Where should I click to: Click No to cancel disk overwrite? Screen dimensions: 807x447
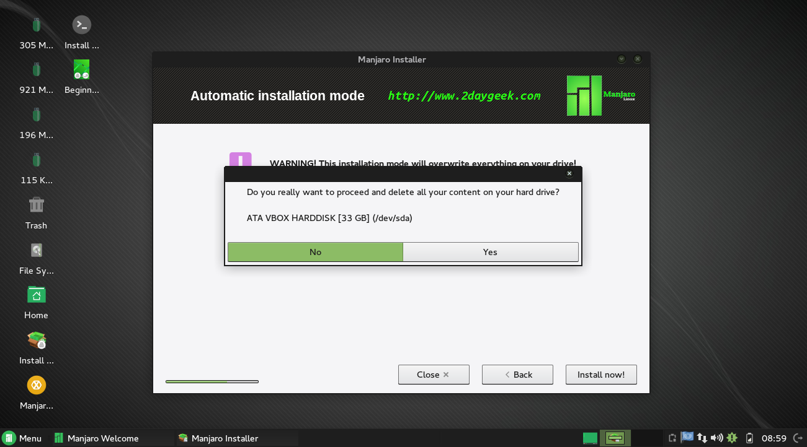(315, 252)
